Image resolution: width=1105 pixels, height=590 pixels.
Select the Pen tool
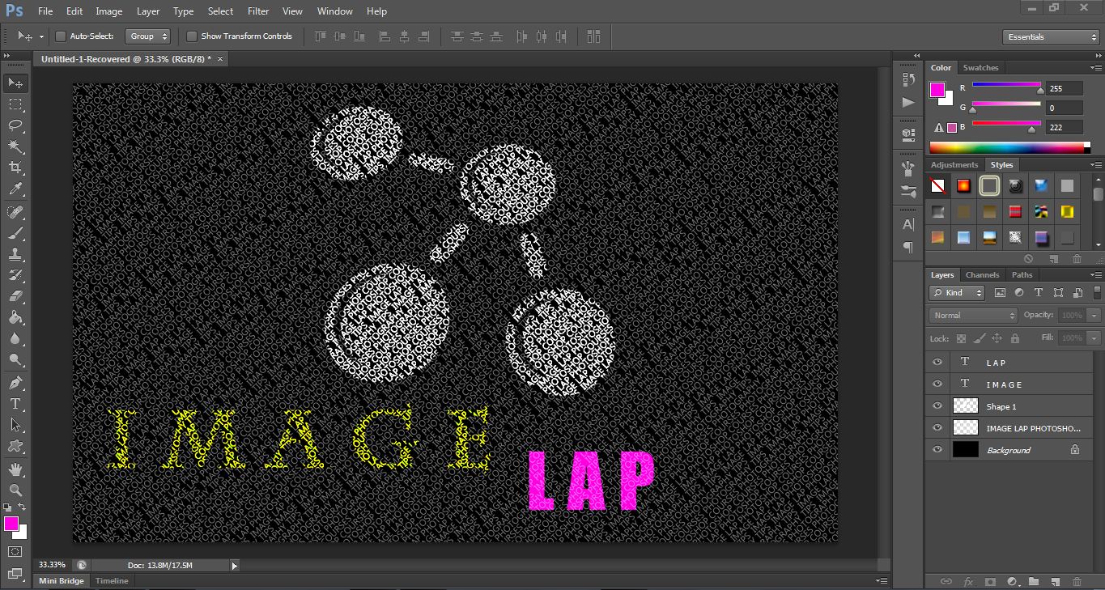(x=15, y=382)
